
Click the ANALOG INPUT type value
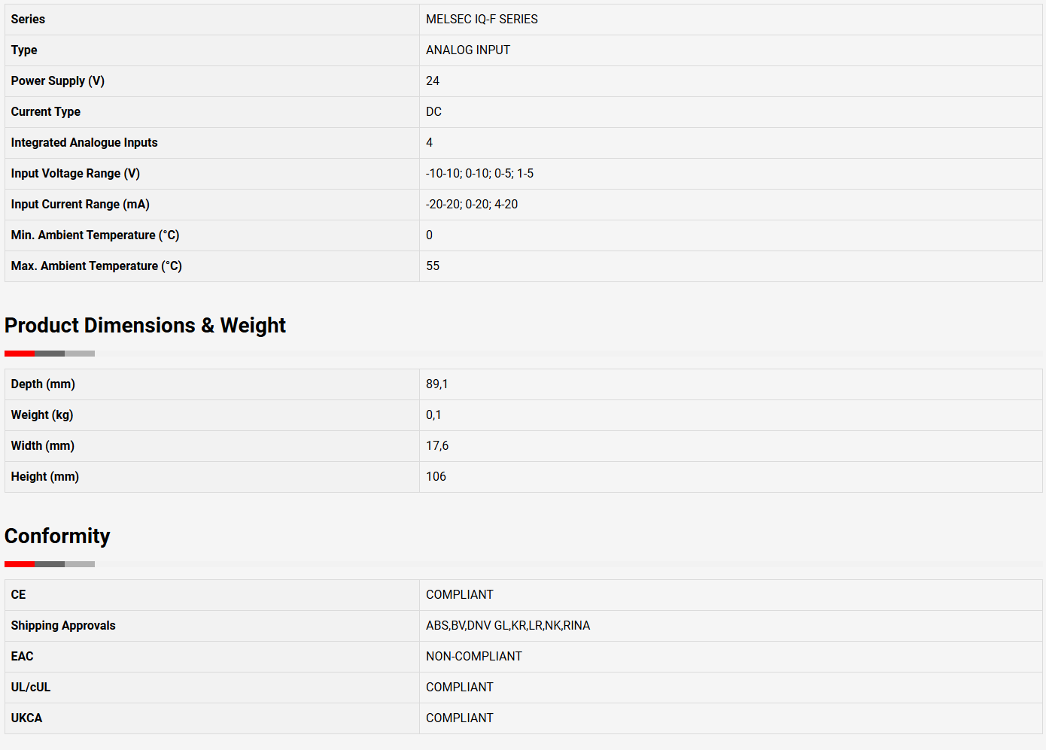click(467, 50)
